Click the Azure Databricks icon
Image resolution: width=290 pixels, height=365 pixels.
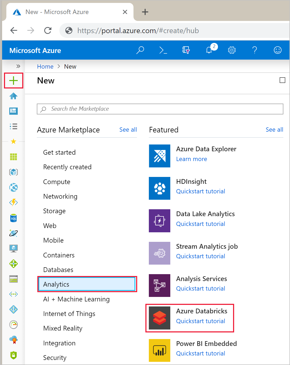click(x=159, y=318)
